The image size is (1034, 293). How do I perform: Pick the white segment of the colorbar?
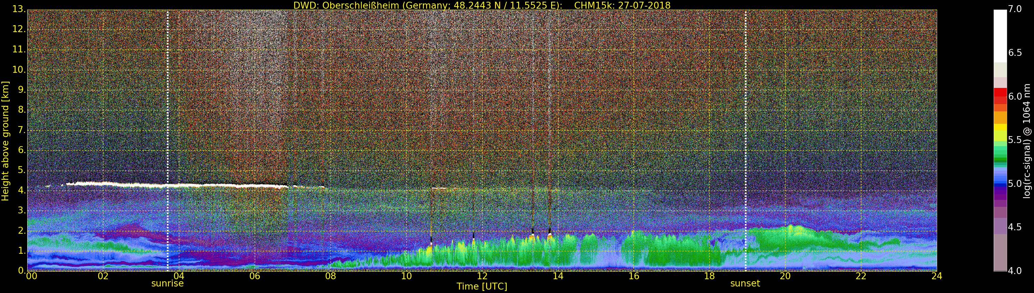(x=1000, y=36)
